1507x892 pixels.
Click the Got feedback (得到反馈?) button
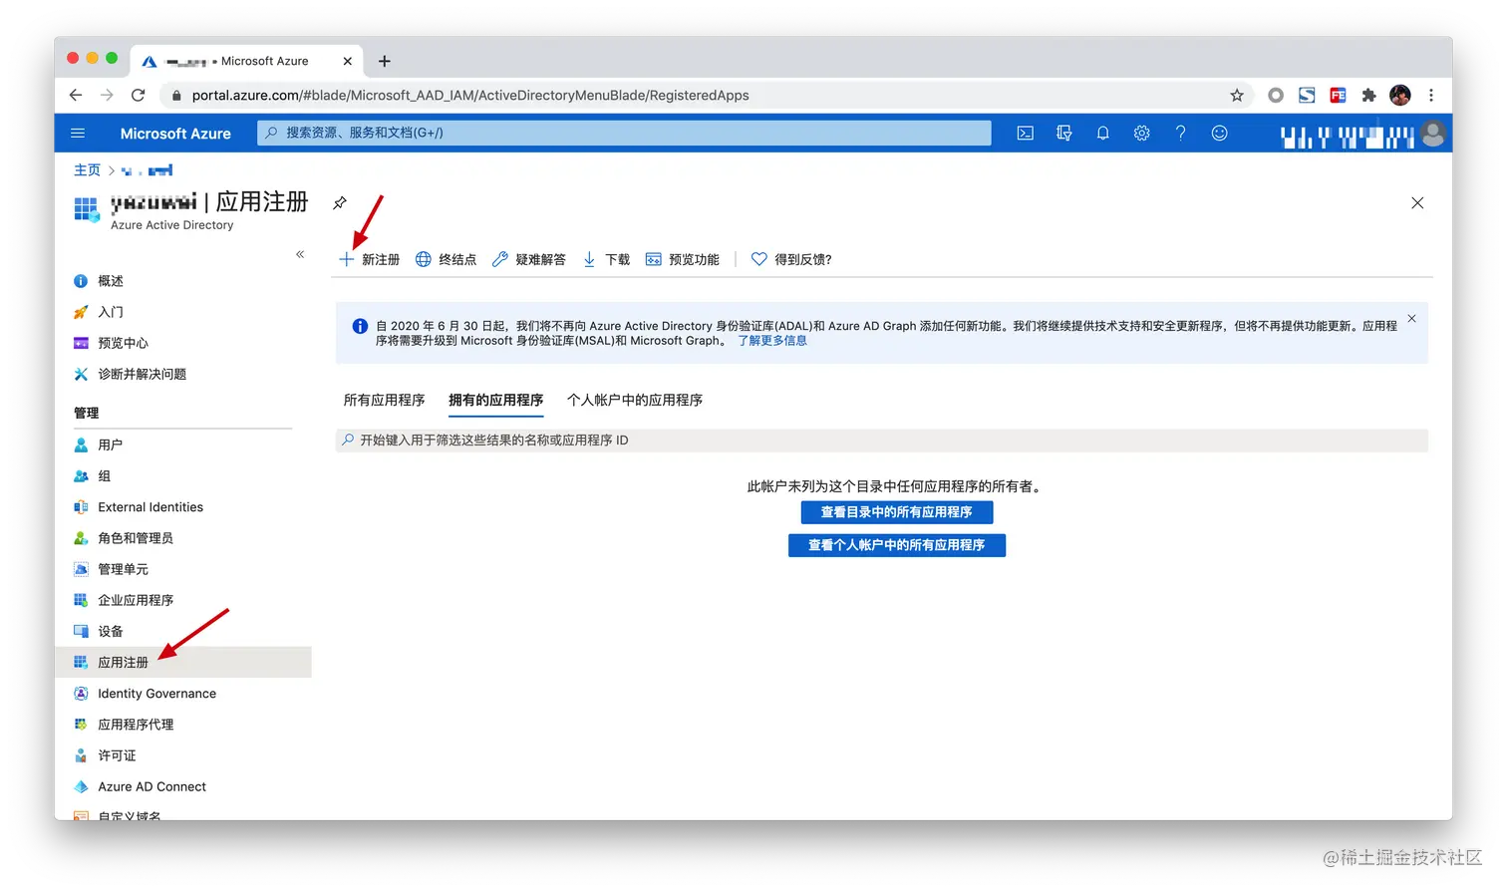click(x=791, y=259)
